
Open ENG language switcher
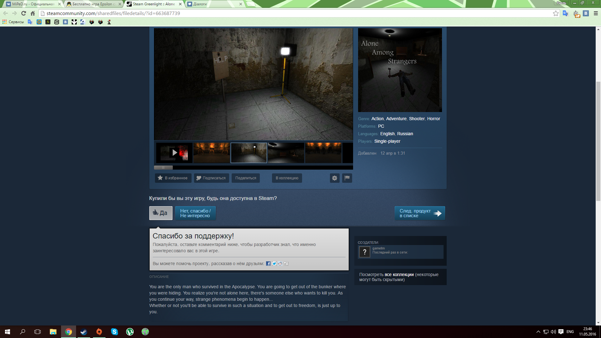[x=570, y=332]
